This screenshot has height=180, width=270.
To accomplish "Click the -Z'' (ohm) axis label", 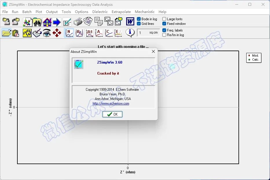I will pyautogui.click(x=10, y=107).
